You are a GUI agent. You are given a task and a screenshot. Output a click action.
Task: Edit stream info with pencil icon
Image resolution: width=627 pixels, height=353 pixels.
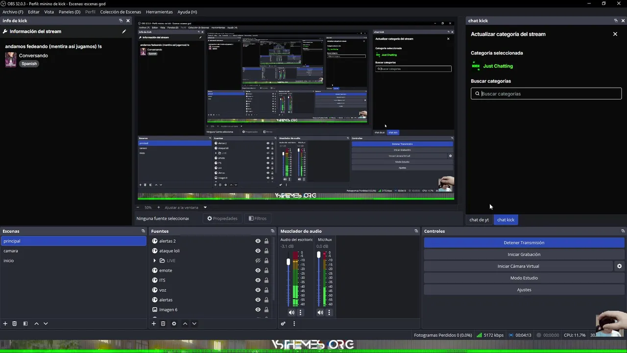124,31
